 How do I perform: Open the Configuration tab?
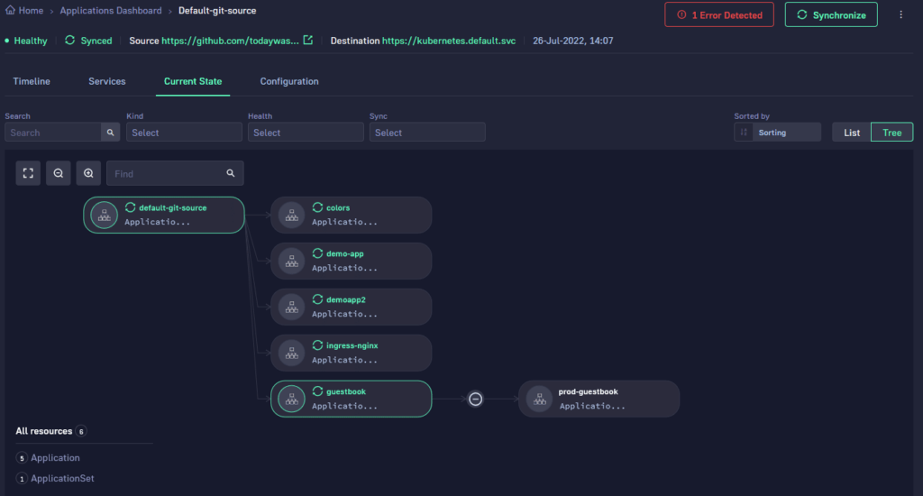[289, 81]
